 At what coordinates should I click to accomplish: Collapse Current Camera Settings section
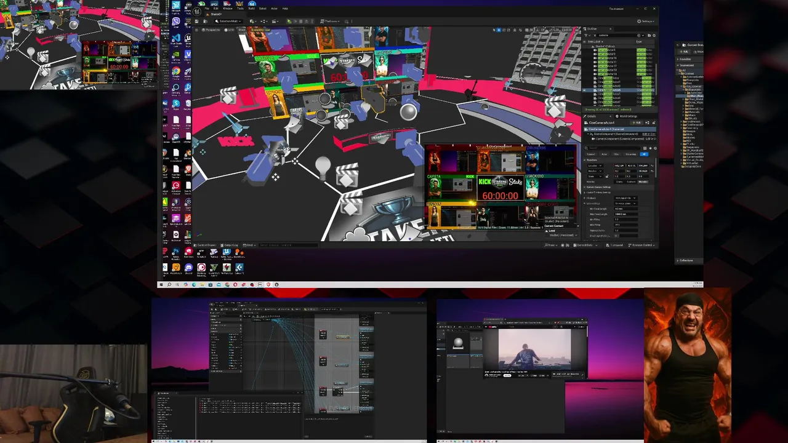[x=584, y=187]
